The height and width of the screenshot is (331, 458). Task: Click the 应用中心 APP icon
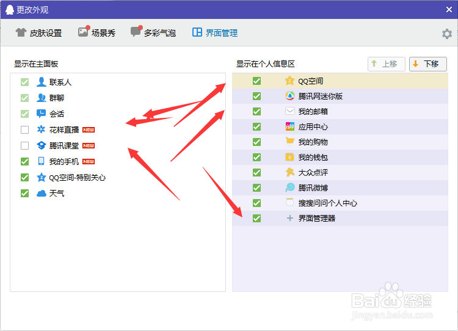tap(289, 126)
